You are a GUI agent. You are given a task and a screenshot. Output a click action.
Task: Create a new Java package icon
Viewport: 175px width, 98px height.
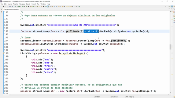coord(31,7)
